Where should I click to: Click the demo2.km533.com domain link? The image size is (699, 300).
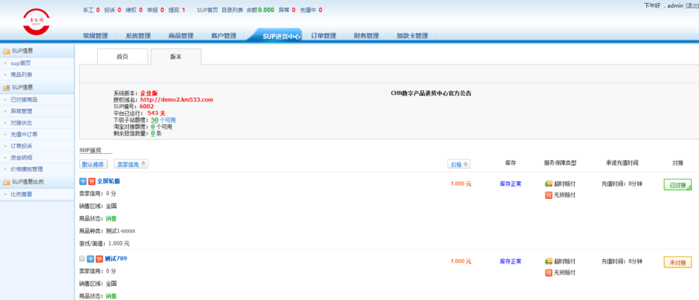[176, 99]
